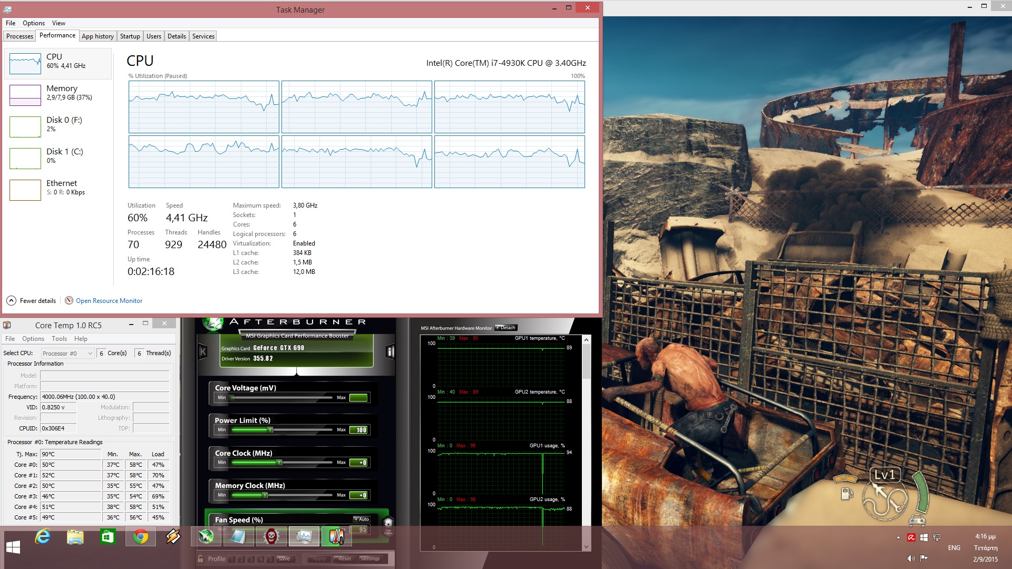Open Core Temp thermometer taskbar icon
The width and height of the screenshot is (1012, 569).
tap(336, 537)
